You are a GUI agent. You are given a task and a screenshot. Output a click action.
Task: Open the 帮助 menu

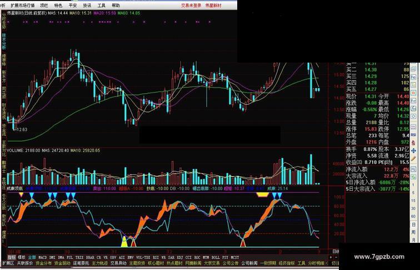tap(116, 6)
